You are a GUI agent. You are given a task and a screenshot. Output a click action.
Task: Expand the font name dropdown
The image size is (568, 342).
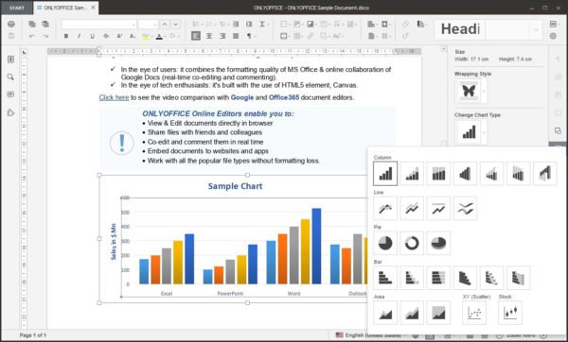[x=133, y=25]
